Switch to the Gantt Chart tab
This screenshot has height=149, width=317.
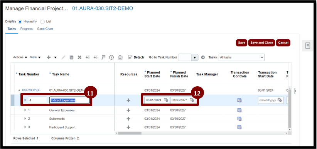(45, 29)
